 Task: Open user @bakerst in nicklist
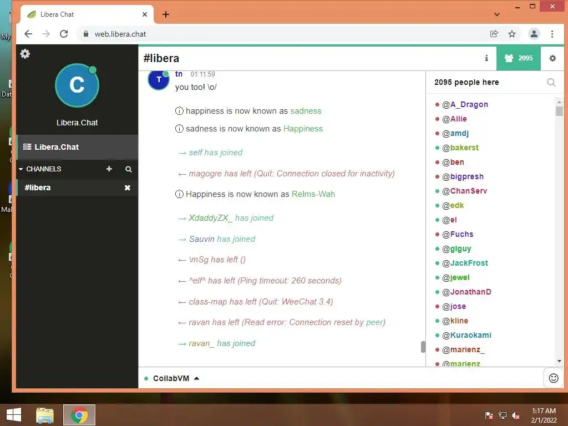click(460, 148)
